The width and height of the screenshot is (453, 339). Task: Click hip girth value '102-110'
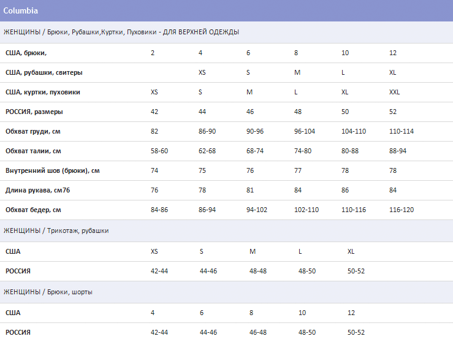pyautogui.click(x=306, y=210)
